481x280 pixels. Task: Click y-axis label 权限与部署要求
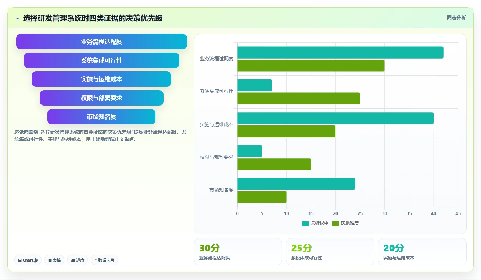(x=216, y=157)
